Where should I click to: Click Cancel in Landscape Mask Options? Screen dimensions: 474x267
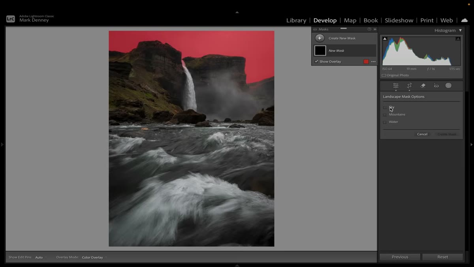coord(422,134)
